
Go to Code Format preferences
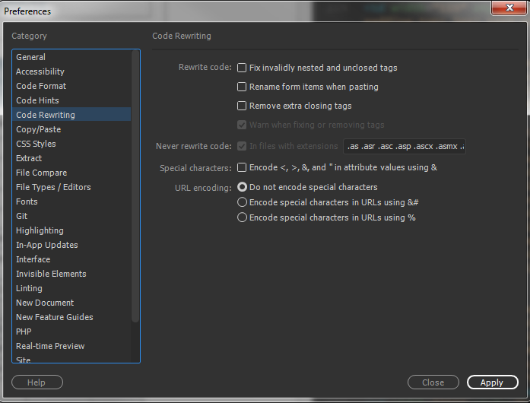click(x=41, y=86)
